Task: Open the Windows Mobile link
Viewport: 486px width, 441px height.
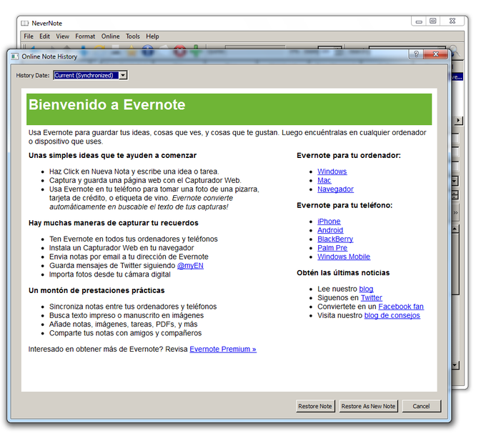Action: [x=344, y=257]
